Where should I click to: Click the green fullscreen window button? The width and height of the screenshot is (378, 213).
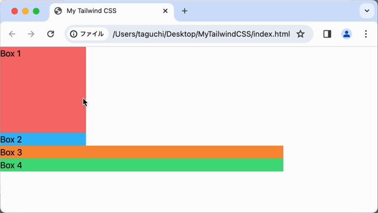pyautogui.click(x=36, y=11)
